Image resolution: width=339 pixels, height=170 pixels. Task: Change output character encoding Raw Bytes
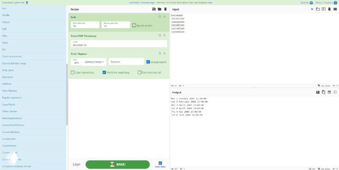[x=324, y=169]
